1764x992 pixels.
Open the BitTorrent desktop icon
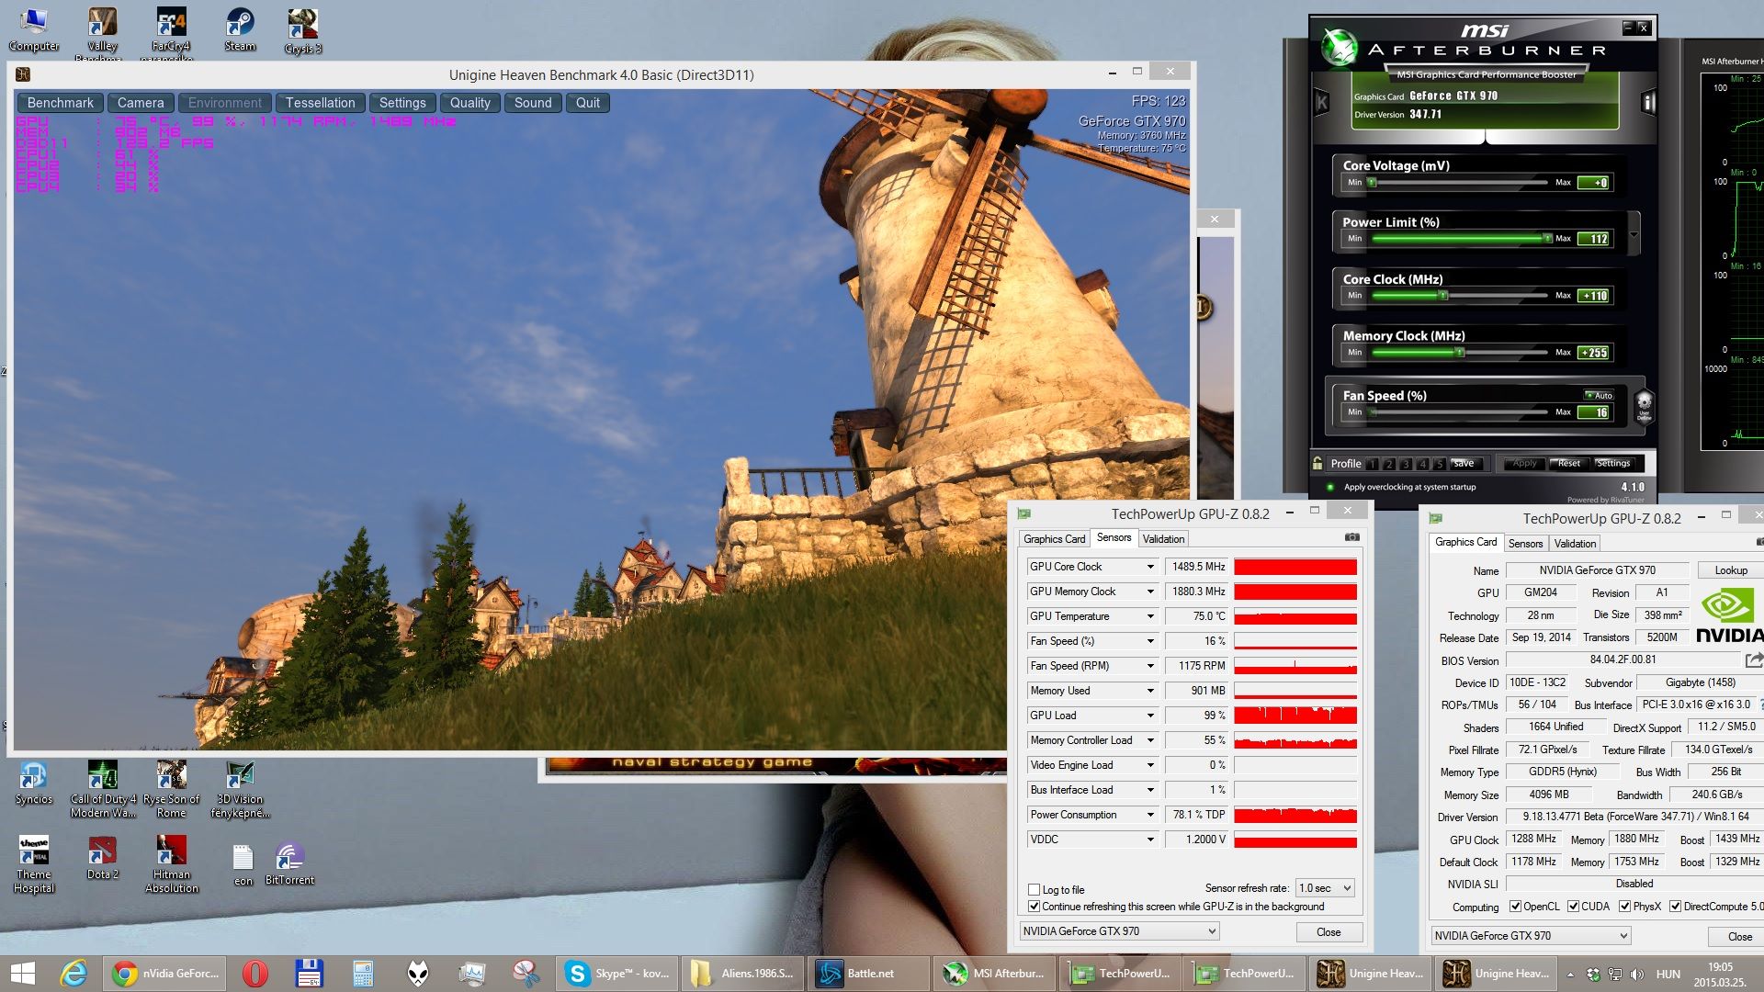289,863
